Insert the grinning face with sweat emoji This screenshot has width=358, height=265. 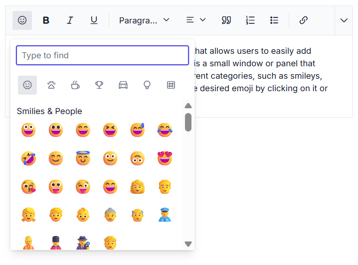[x=138, y=130]
